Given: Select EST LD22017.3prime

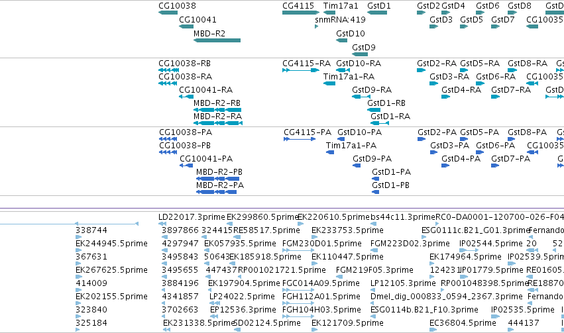Looking at the screenshot, I should (192, 217).
